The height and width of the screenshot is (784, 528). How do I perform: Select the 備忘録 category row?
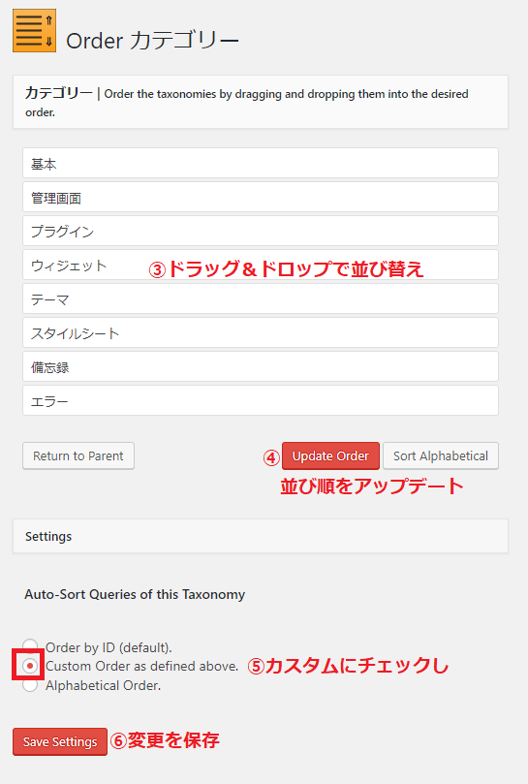[261, 366]
